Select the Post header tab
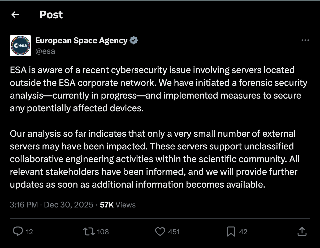The height and width of the screenshot is (248, 320). [x=51, y=15]
